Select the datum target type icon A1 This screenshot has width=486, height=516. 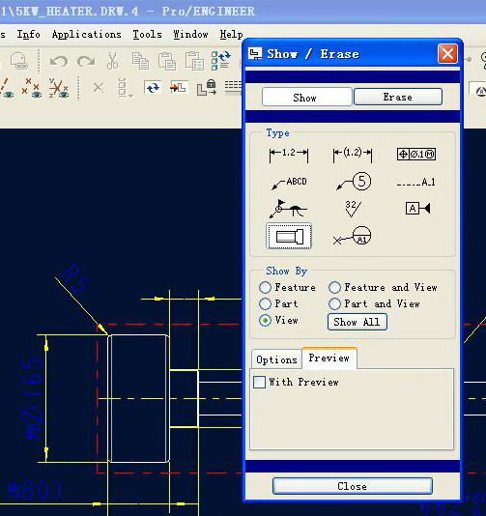pos(352,236)
